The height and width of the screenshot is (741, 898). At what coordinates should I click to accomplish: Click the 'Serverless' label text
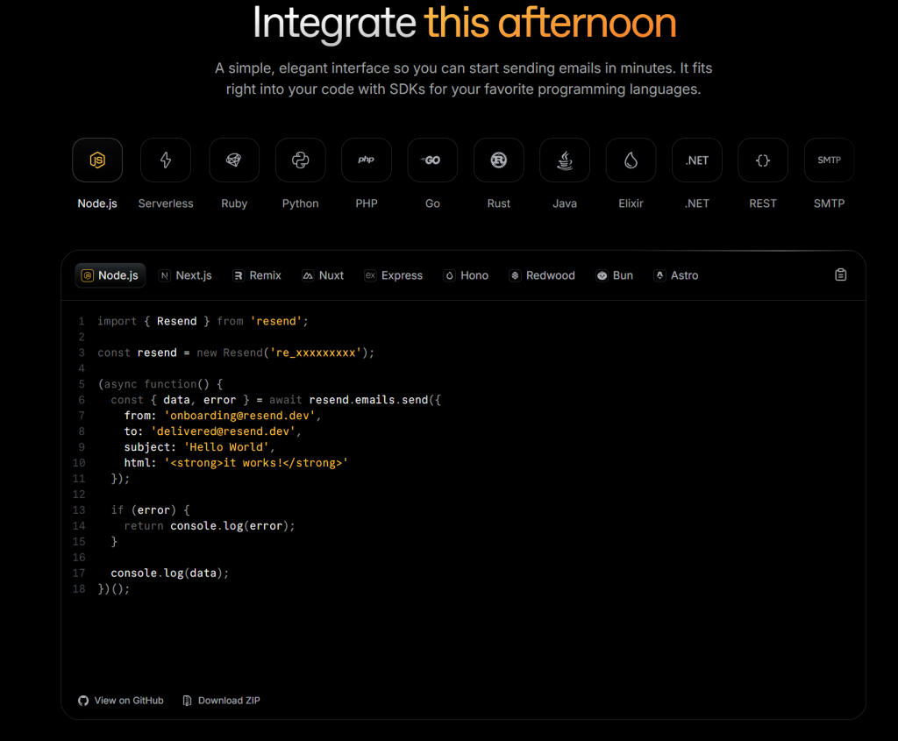[166, 203]
